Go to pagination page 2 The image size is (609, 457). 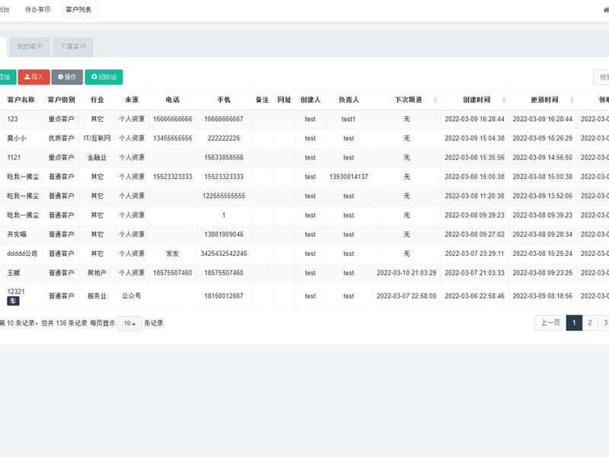coord(589,323)
